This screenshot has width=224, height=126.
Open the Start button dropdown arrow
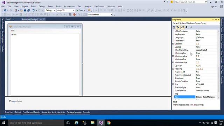point(85,10)
